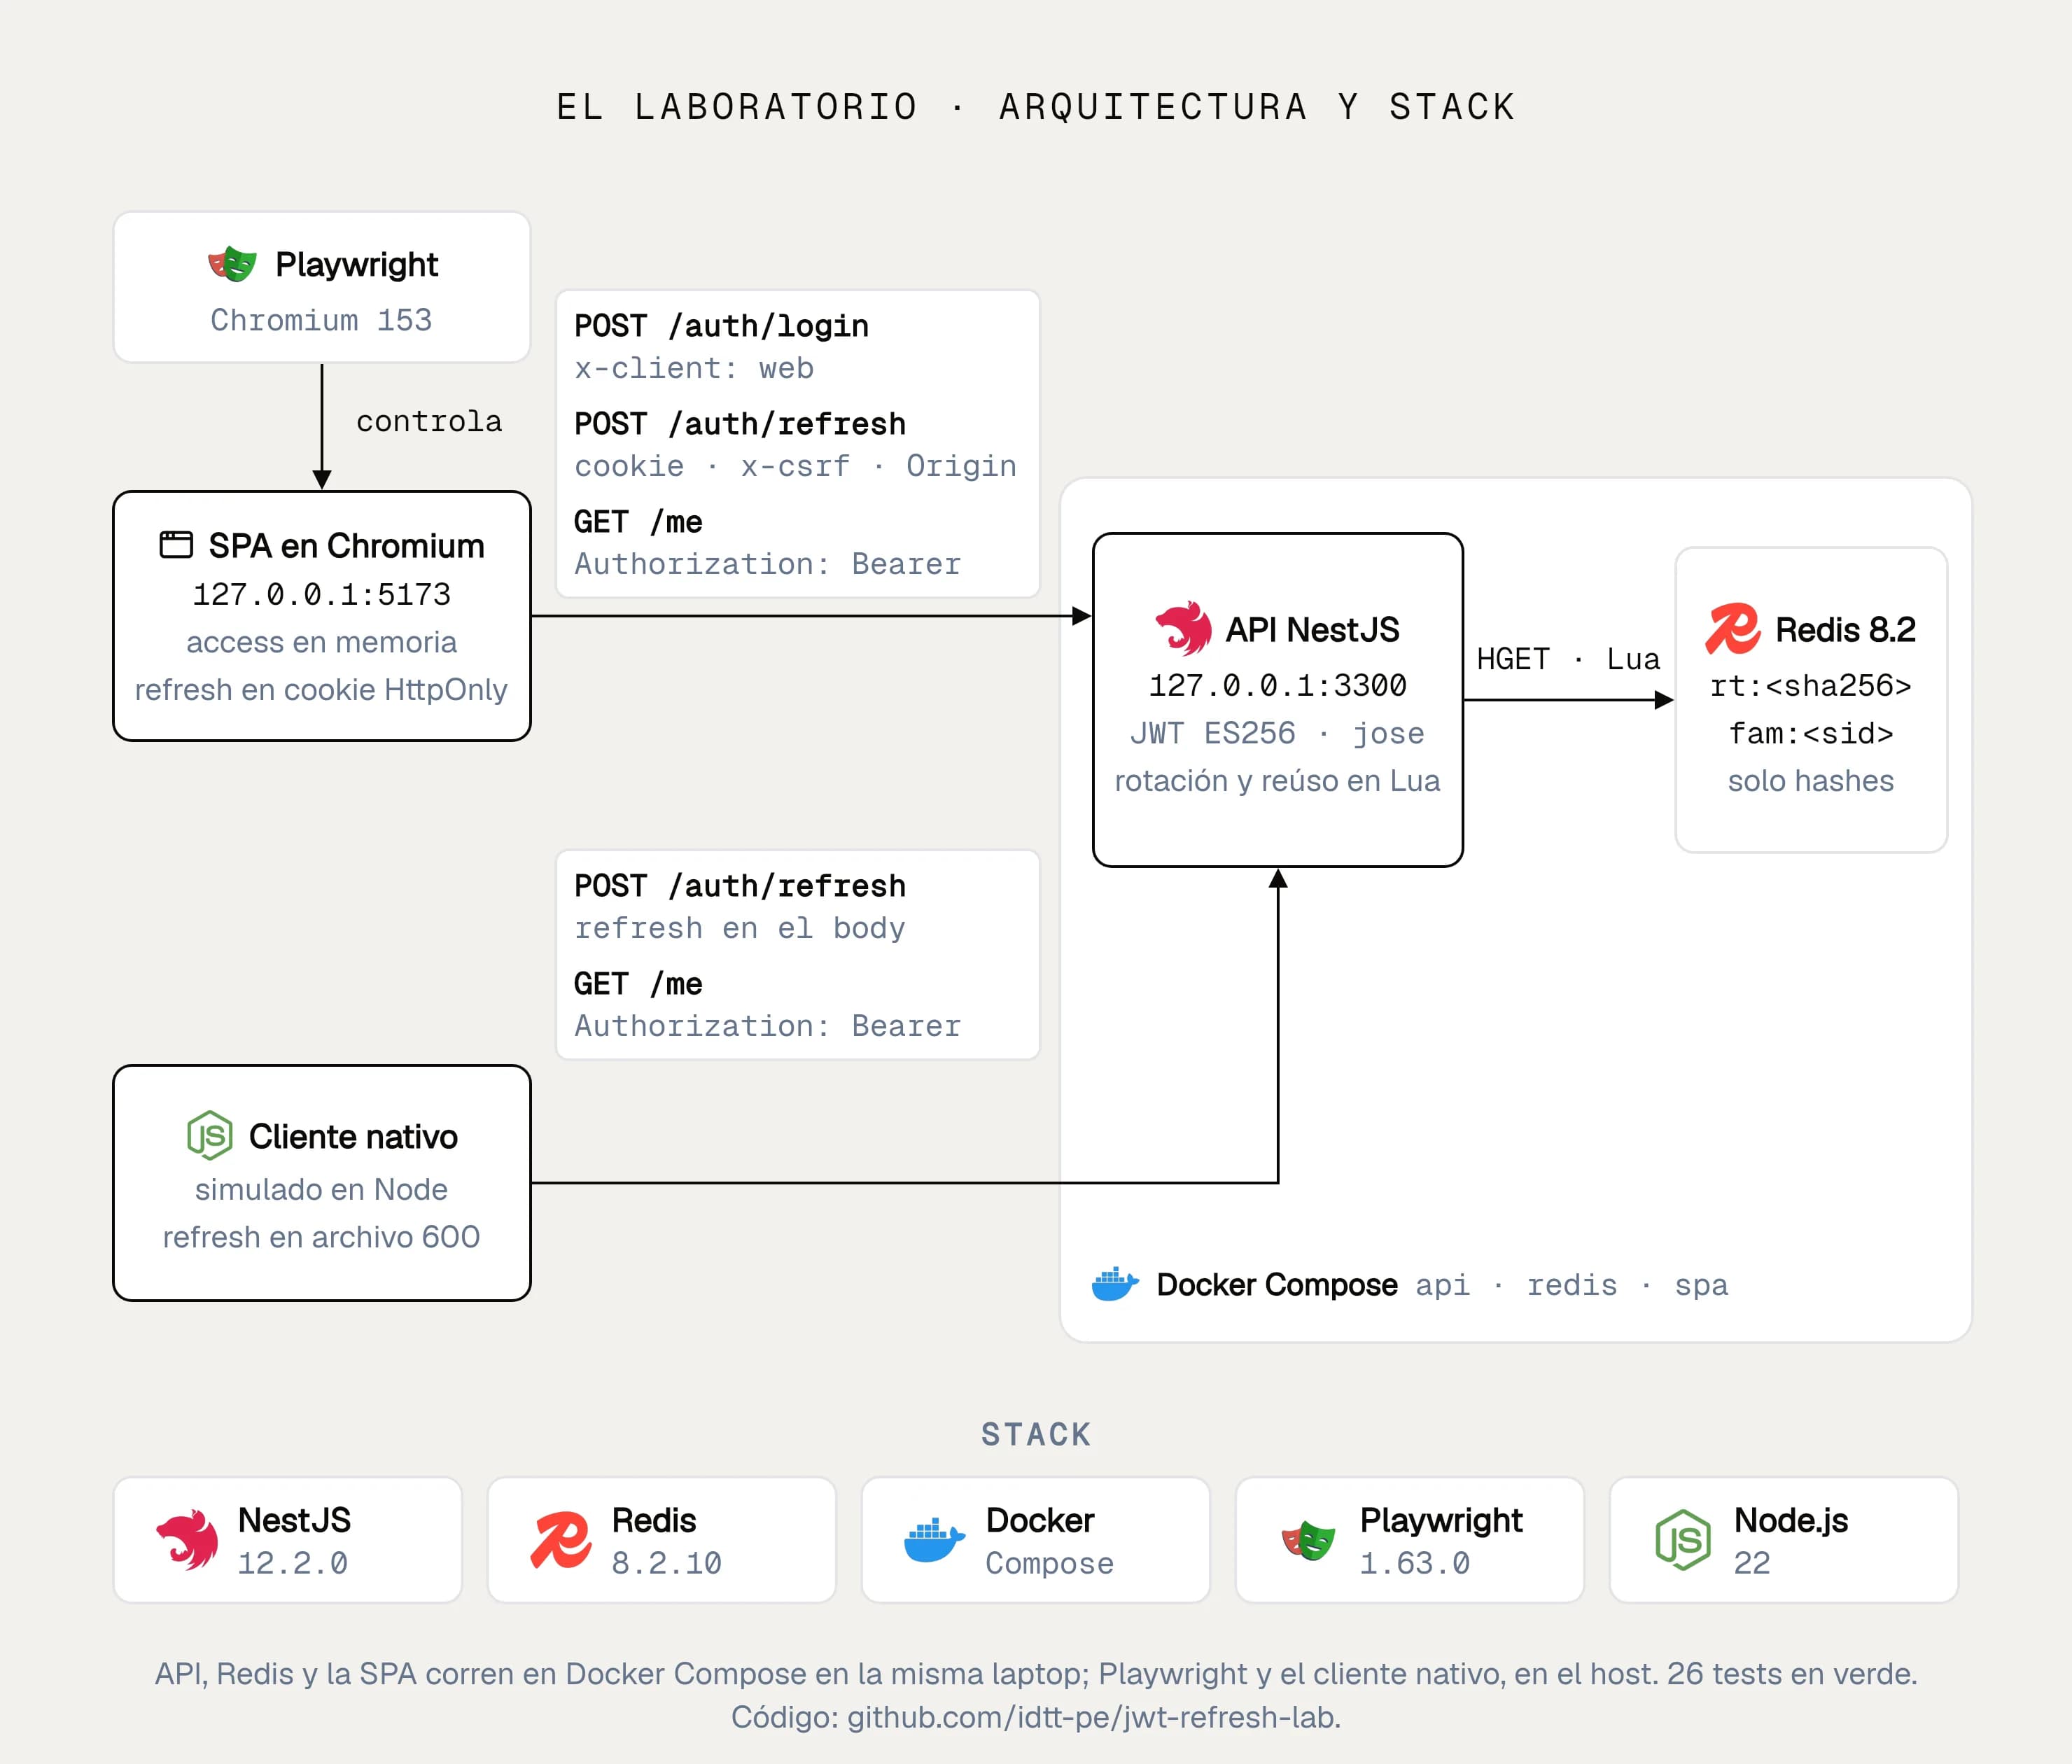Image resolution: width=2072 pixels, height=1764 pixels.
Task: Click 'refresh en archivo 600' text
Action: click(x=322, y=1237)
